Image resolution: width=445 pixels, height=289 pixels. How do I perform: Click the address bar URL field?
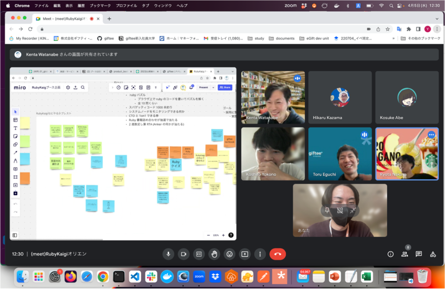pos(201,29)
